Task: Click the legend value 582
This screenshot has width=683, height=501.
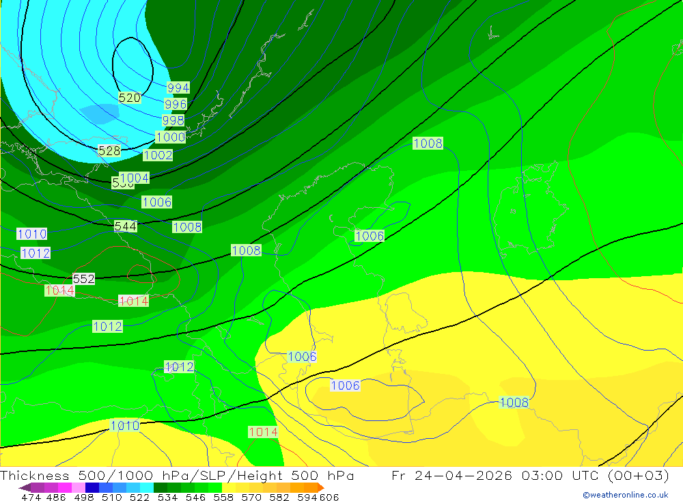Action: 279,497
